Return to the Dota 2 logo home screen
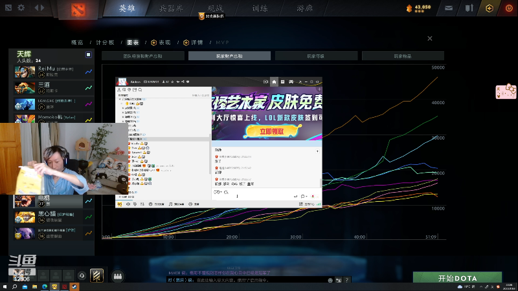 (78, 10)
